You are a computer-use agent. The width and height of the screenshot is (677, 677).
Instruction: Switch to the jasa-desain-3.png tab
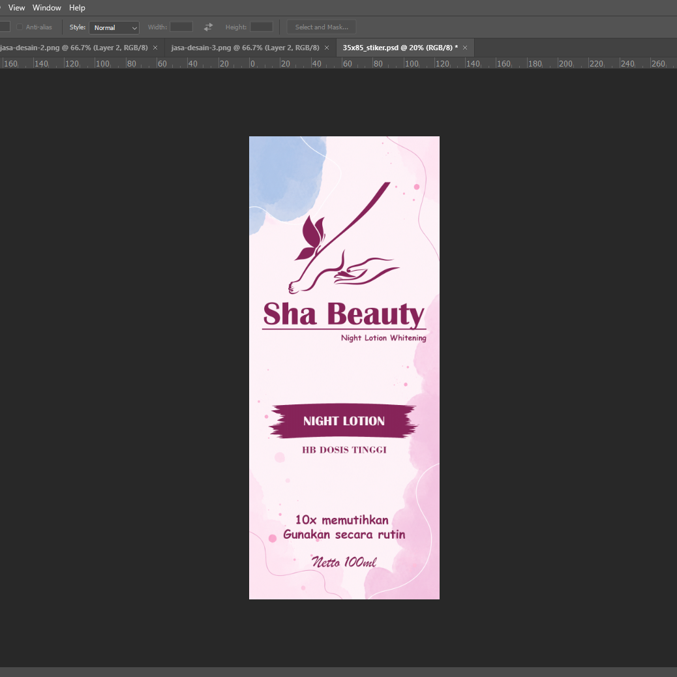(245, 48)
